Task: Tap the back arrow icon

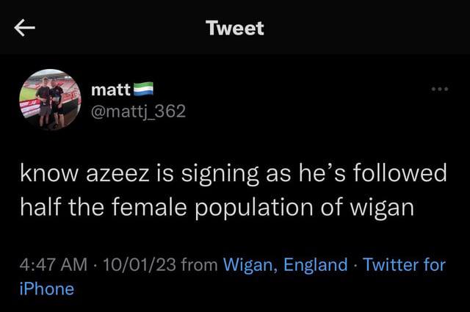Action: coord(25,29)
